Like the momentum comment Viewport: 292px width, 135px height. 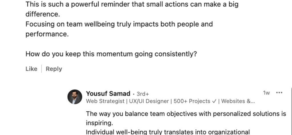(31, 69)
